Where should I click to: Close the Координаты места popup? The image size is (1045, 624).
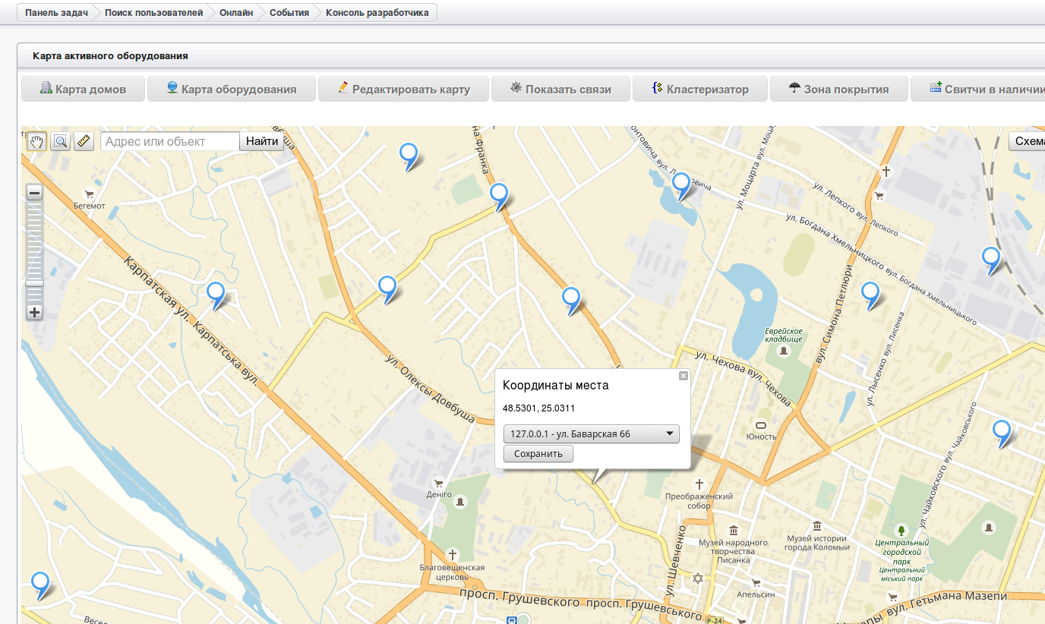683,376
